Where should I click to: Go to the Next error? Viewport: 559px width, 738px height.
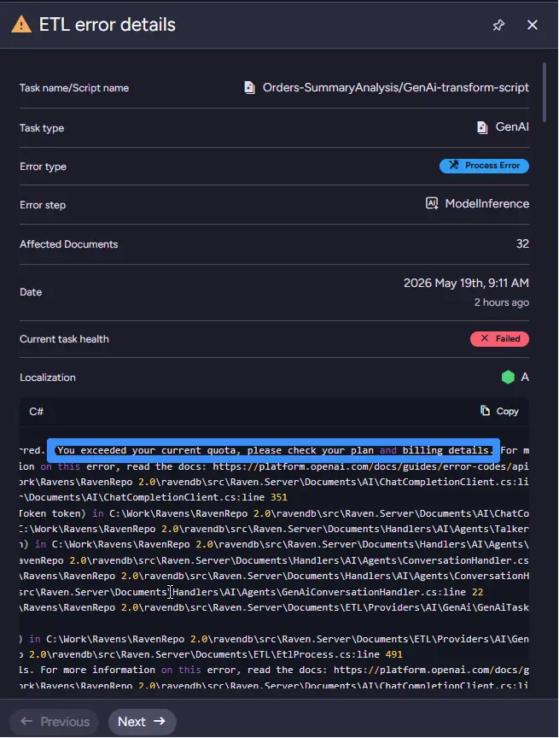142,722
